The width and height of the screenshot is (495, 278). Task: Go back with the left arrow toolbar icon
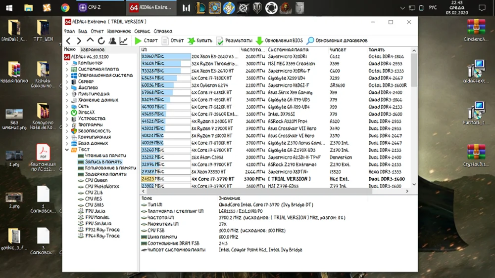(68, 40)
